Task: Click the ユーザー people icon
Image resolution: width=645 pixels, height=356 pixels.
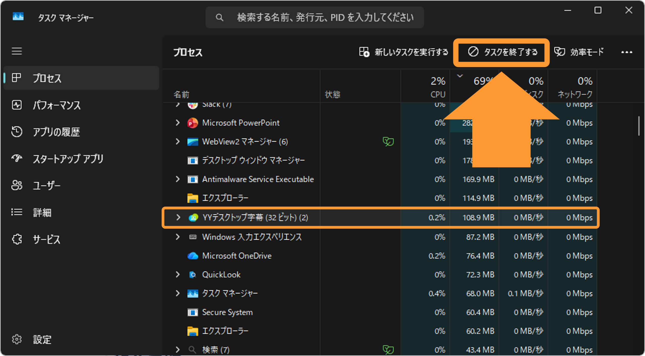Action: (17, 185)
